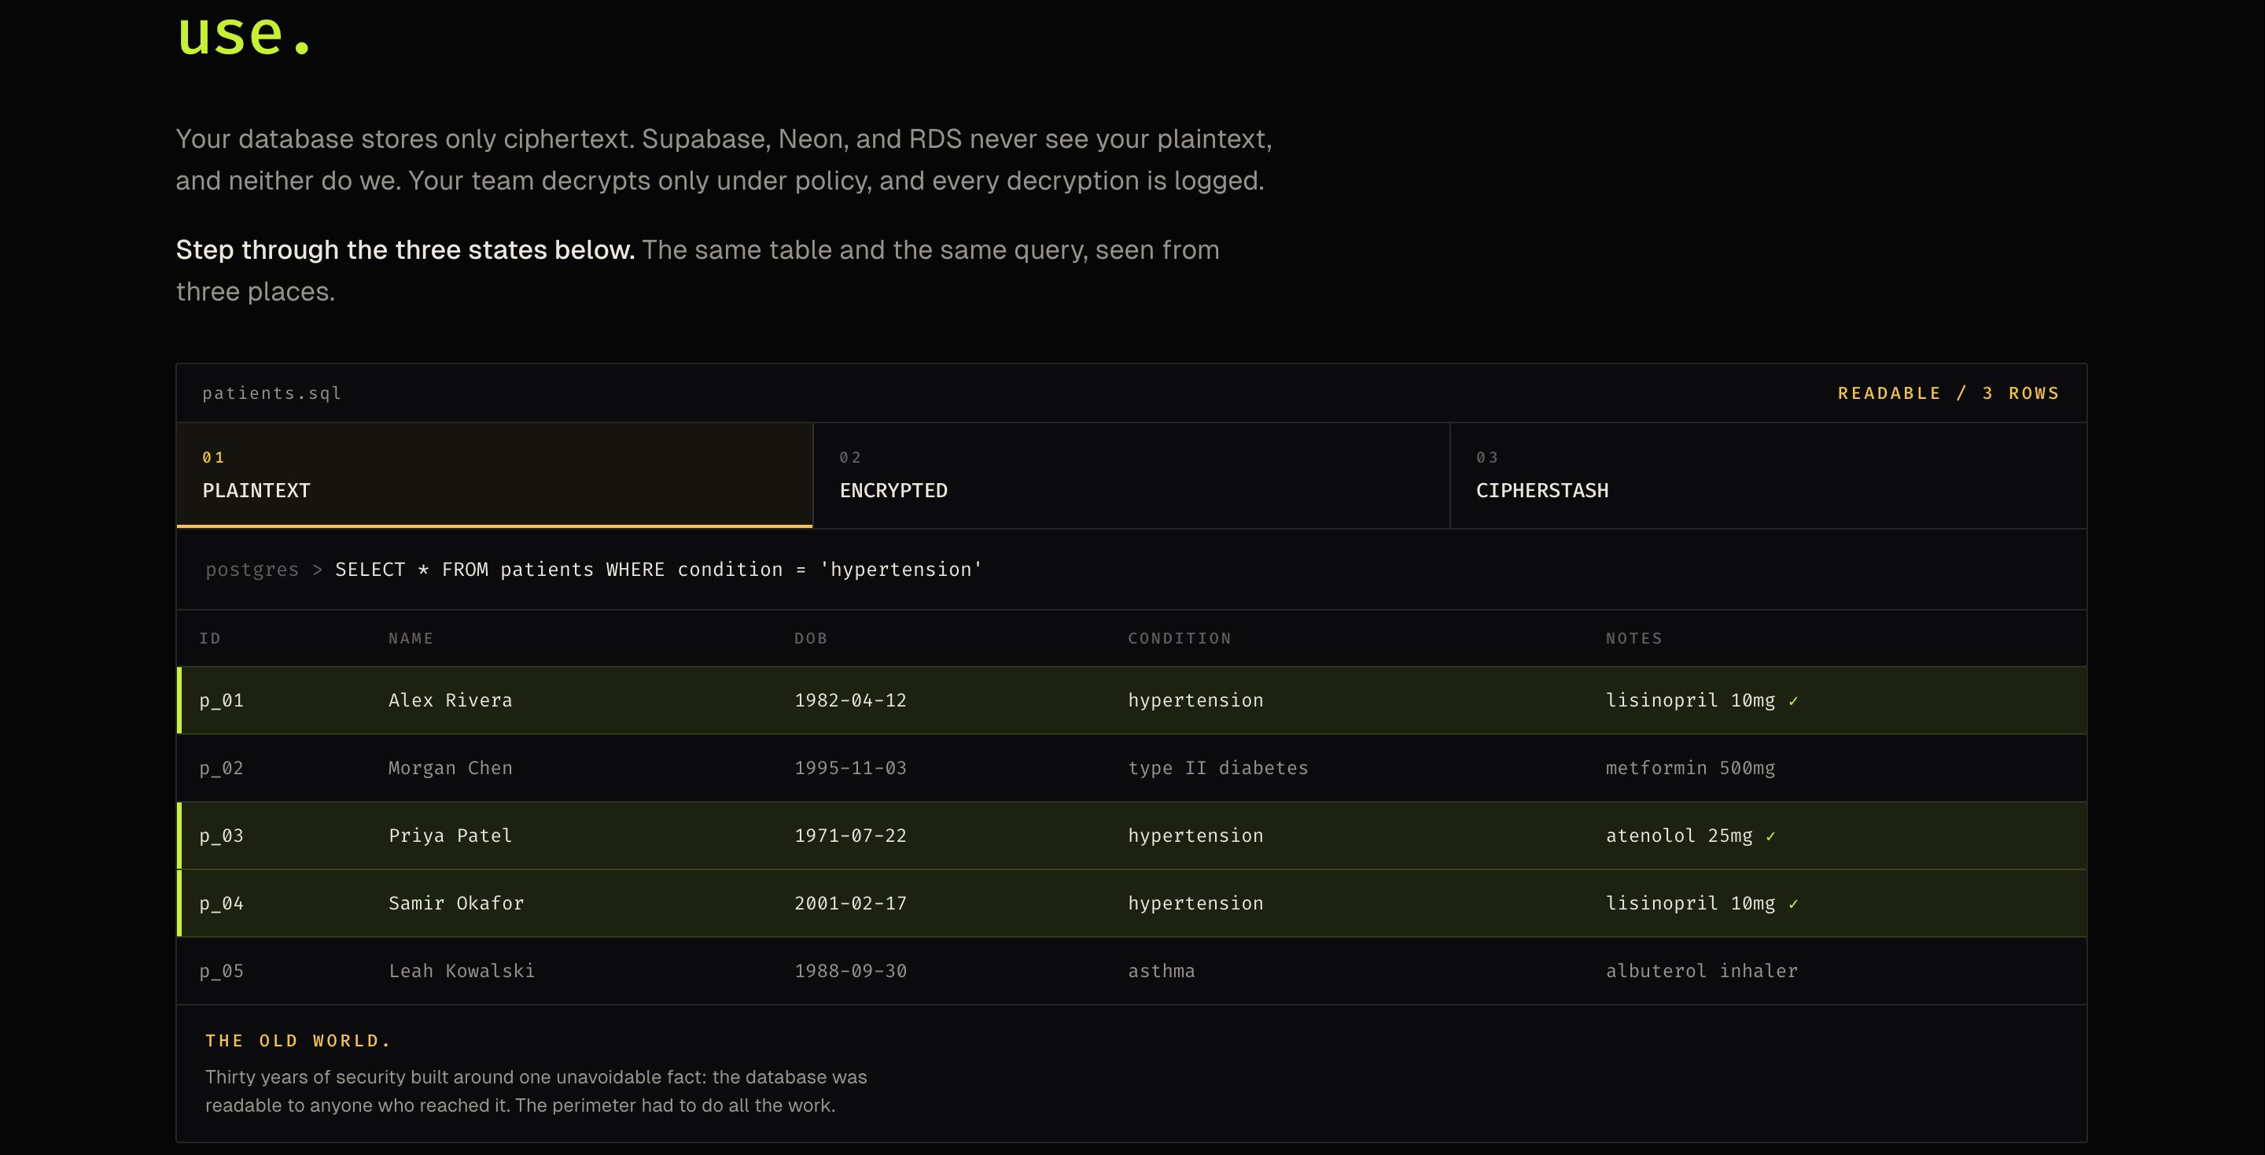Click the date 1971-07-22
Image resolution: width=2265 pixels, height=1155 pixels.
(850, 836)
